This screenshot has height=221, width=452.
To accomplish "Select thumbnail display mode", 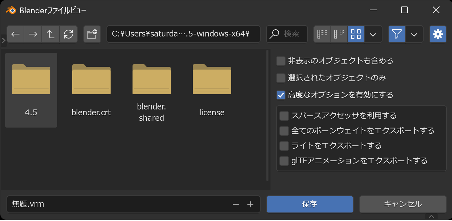I will coord(356,34).
